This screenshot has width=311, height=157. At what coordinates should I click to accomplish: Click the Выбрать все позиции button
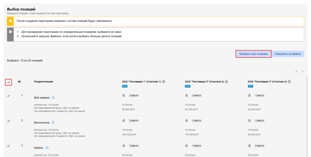pos(253,54)
